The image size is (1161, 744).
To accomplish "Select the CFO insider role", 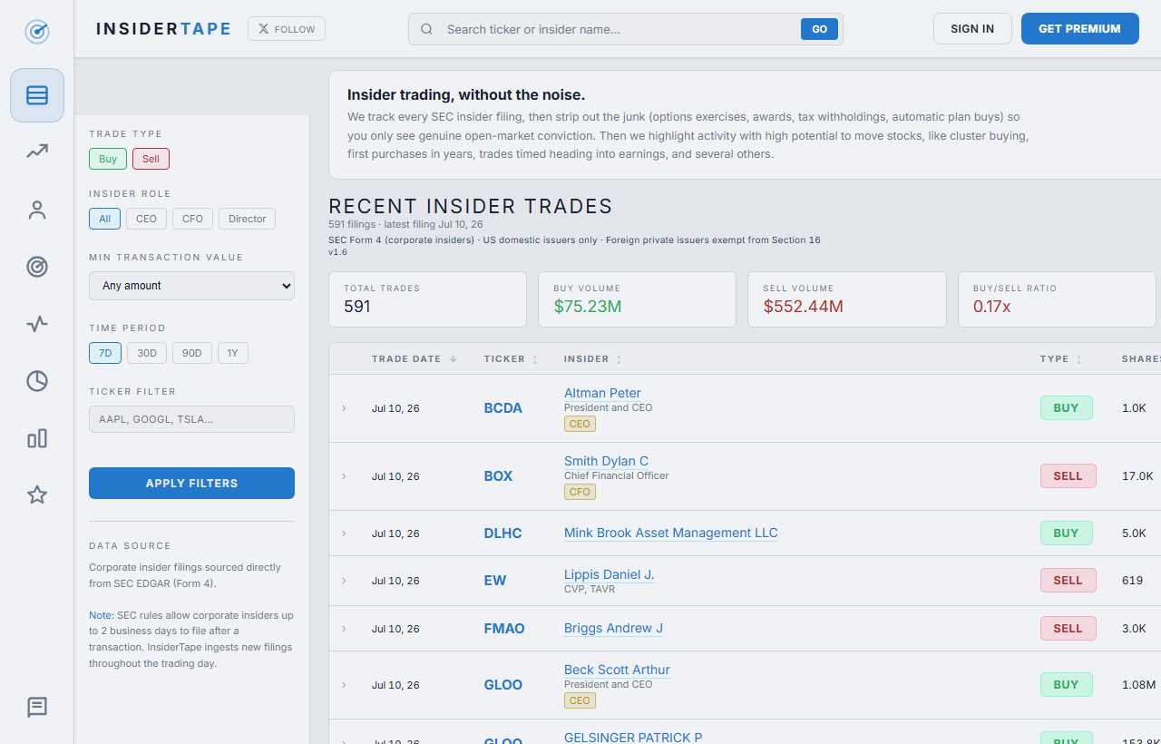I will [192, 219].
